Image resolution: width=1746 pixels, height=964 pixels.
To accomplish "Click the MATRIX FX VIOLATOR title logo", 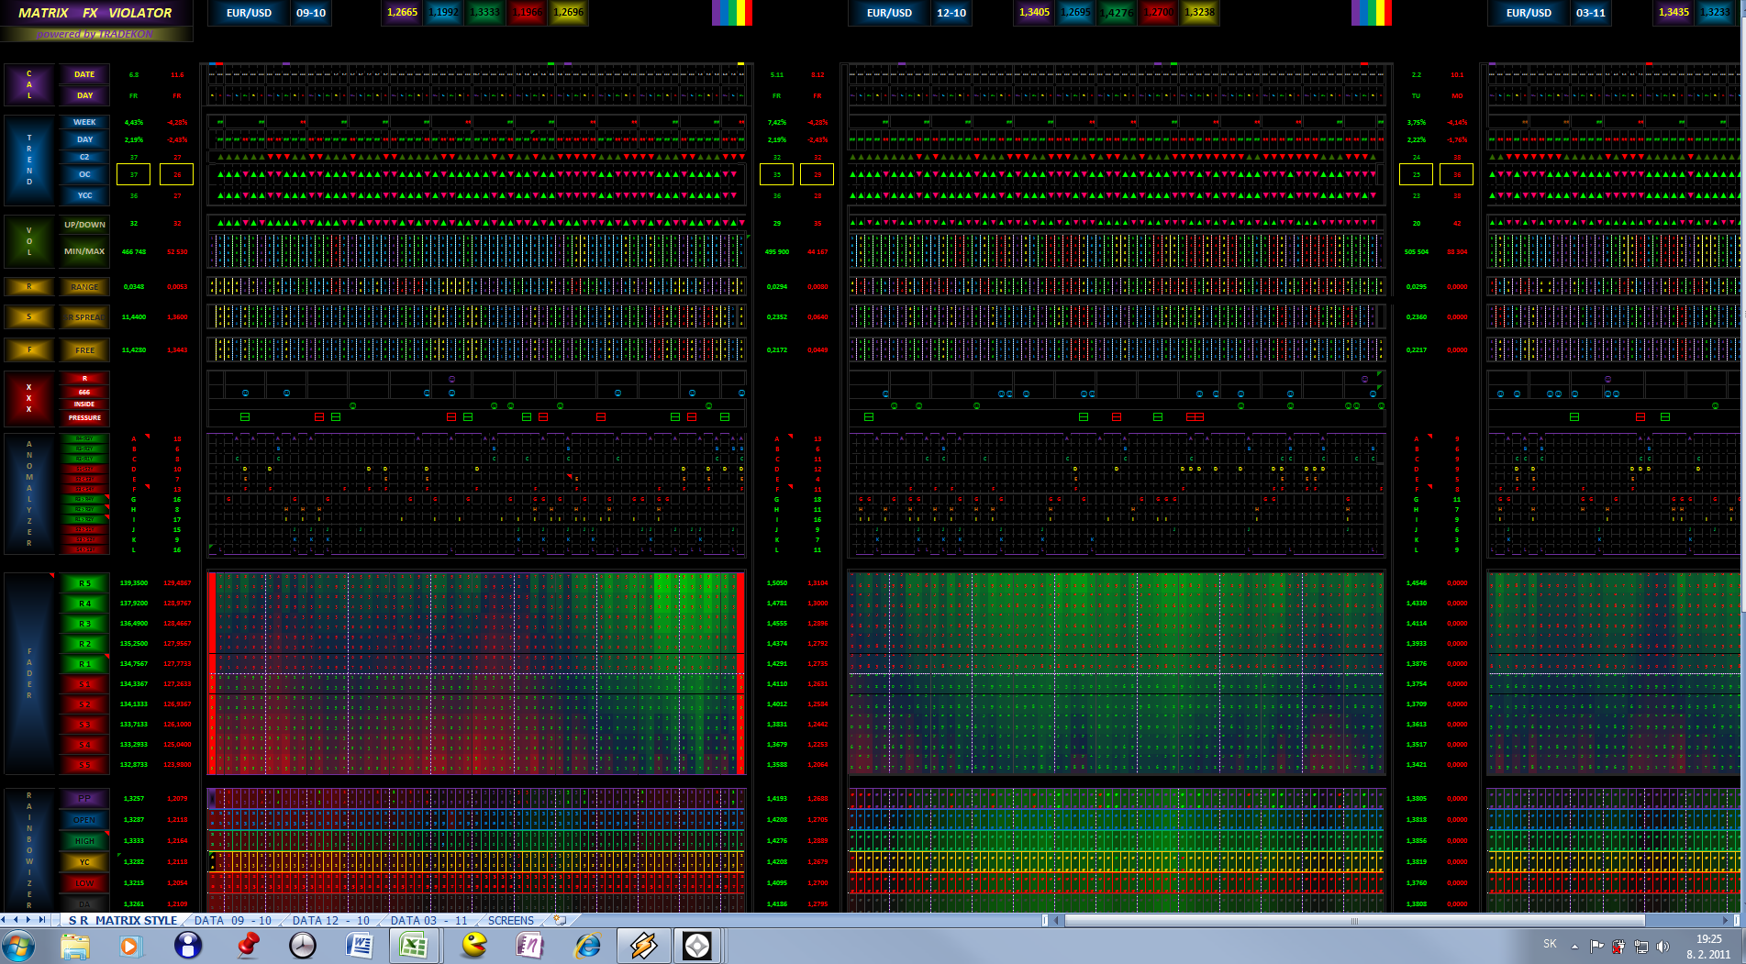I will pyautogui.click(x=95, y=13).
